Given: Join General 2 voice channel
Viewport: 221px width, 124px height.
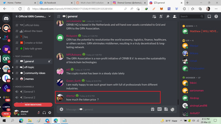Looking at the screenshot, I should click(x=33, y=97).
